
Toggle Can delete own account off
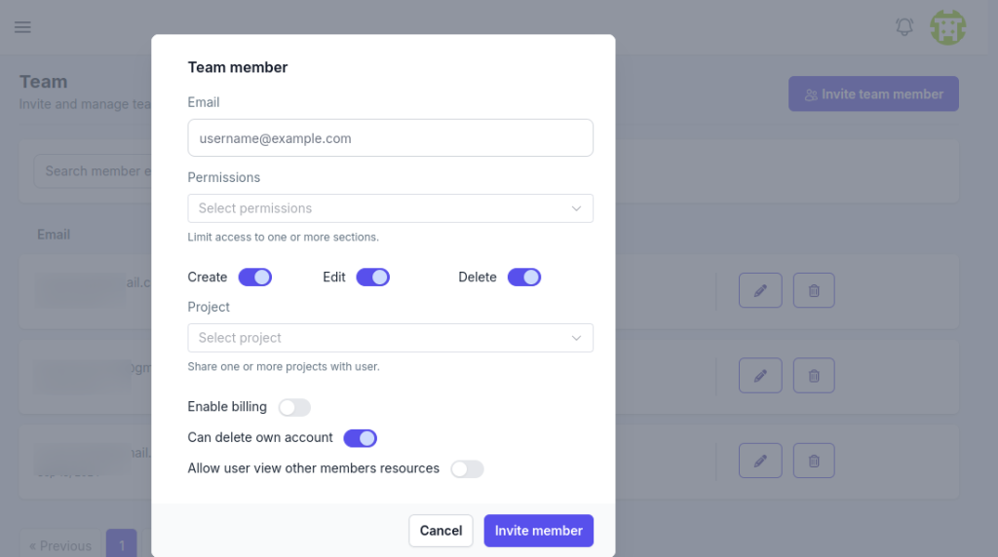tap(361, 438)
